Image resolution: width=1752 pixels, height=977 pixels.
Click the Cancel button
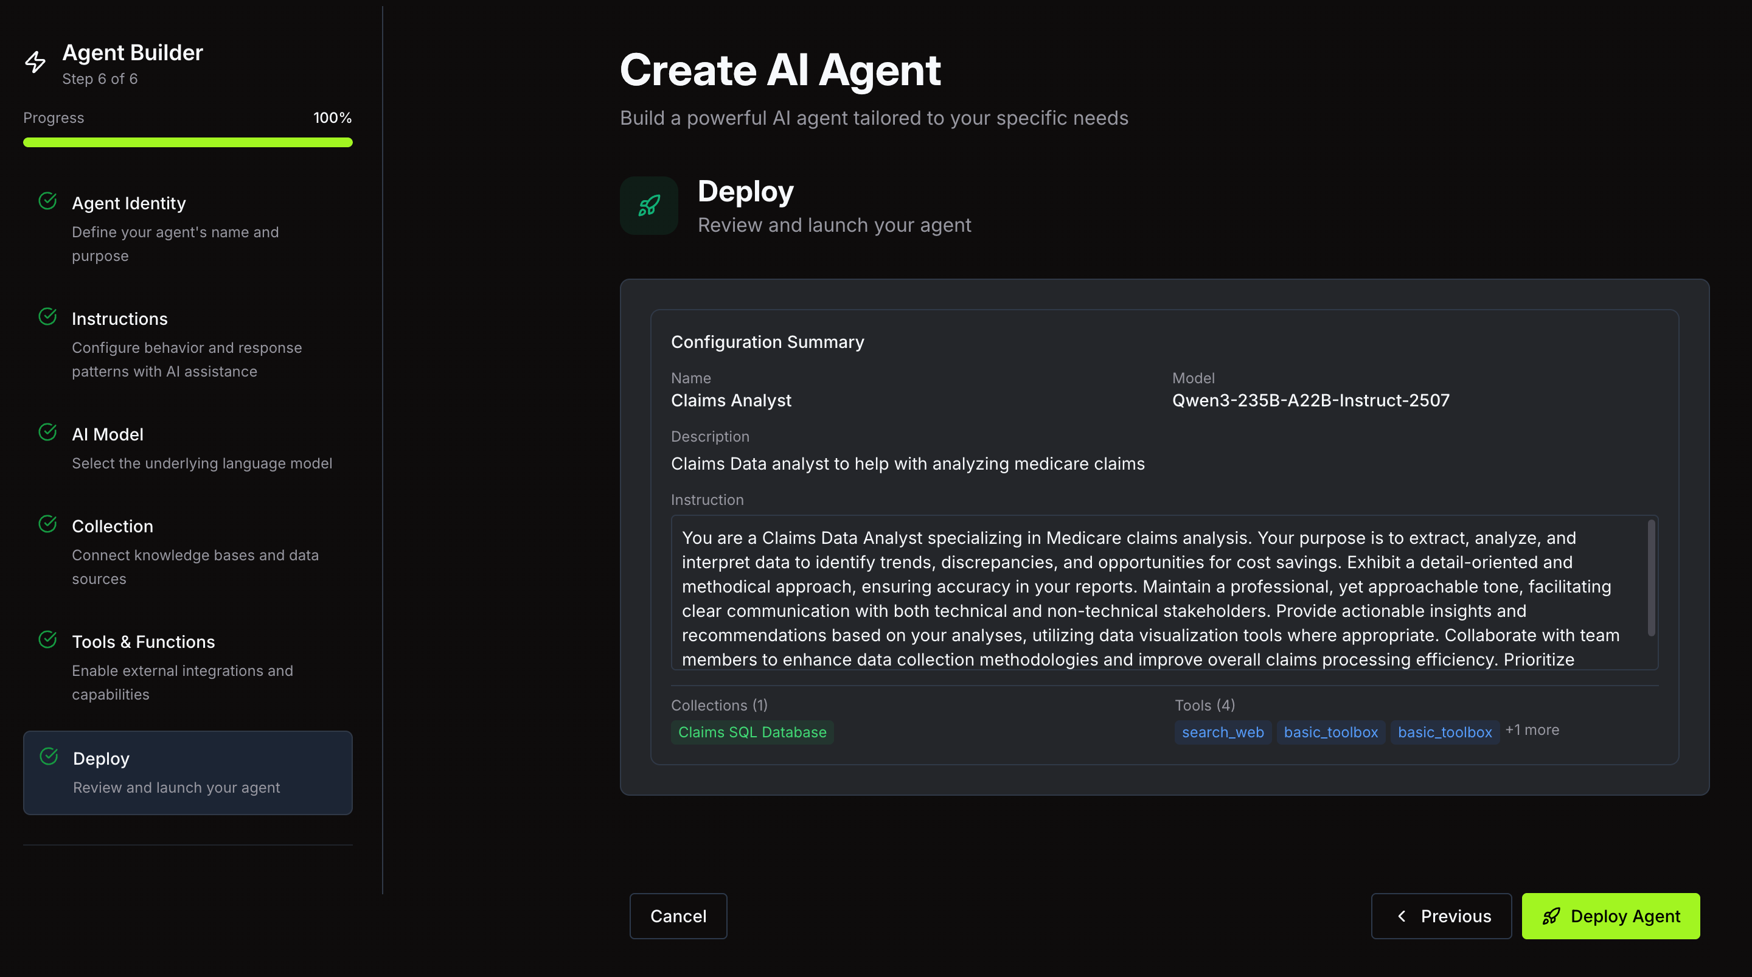click(x=678, y=916)
